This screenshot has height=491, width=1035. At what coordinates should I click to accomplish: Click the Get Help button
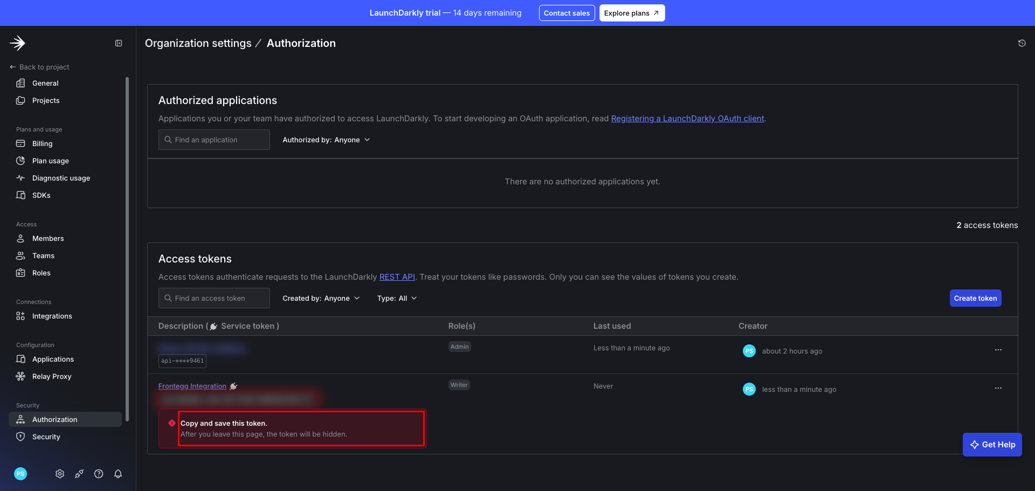[x=992, y=445]
